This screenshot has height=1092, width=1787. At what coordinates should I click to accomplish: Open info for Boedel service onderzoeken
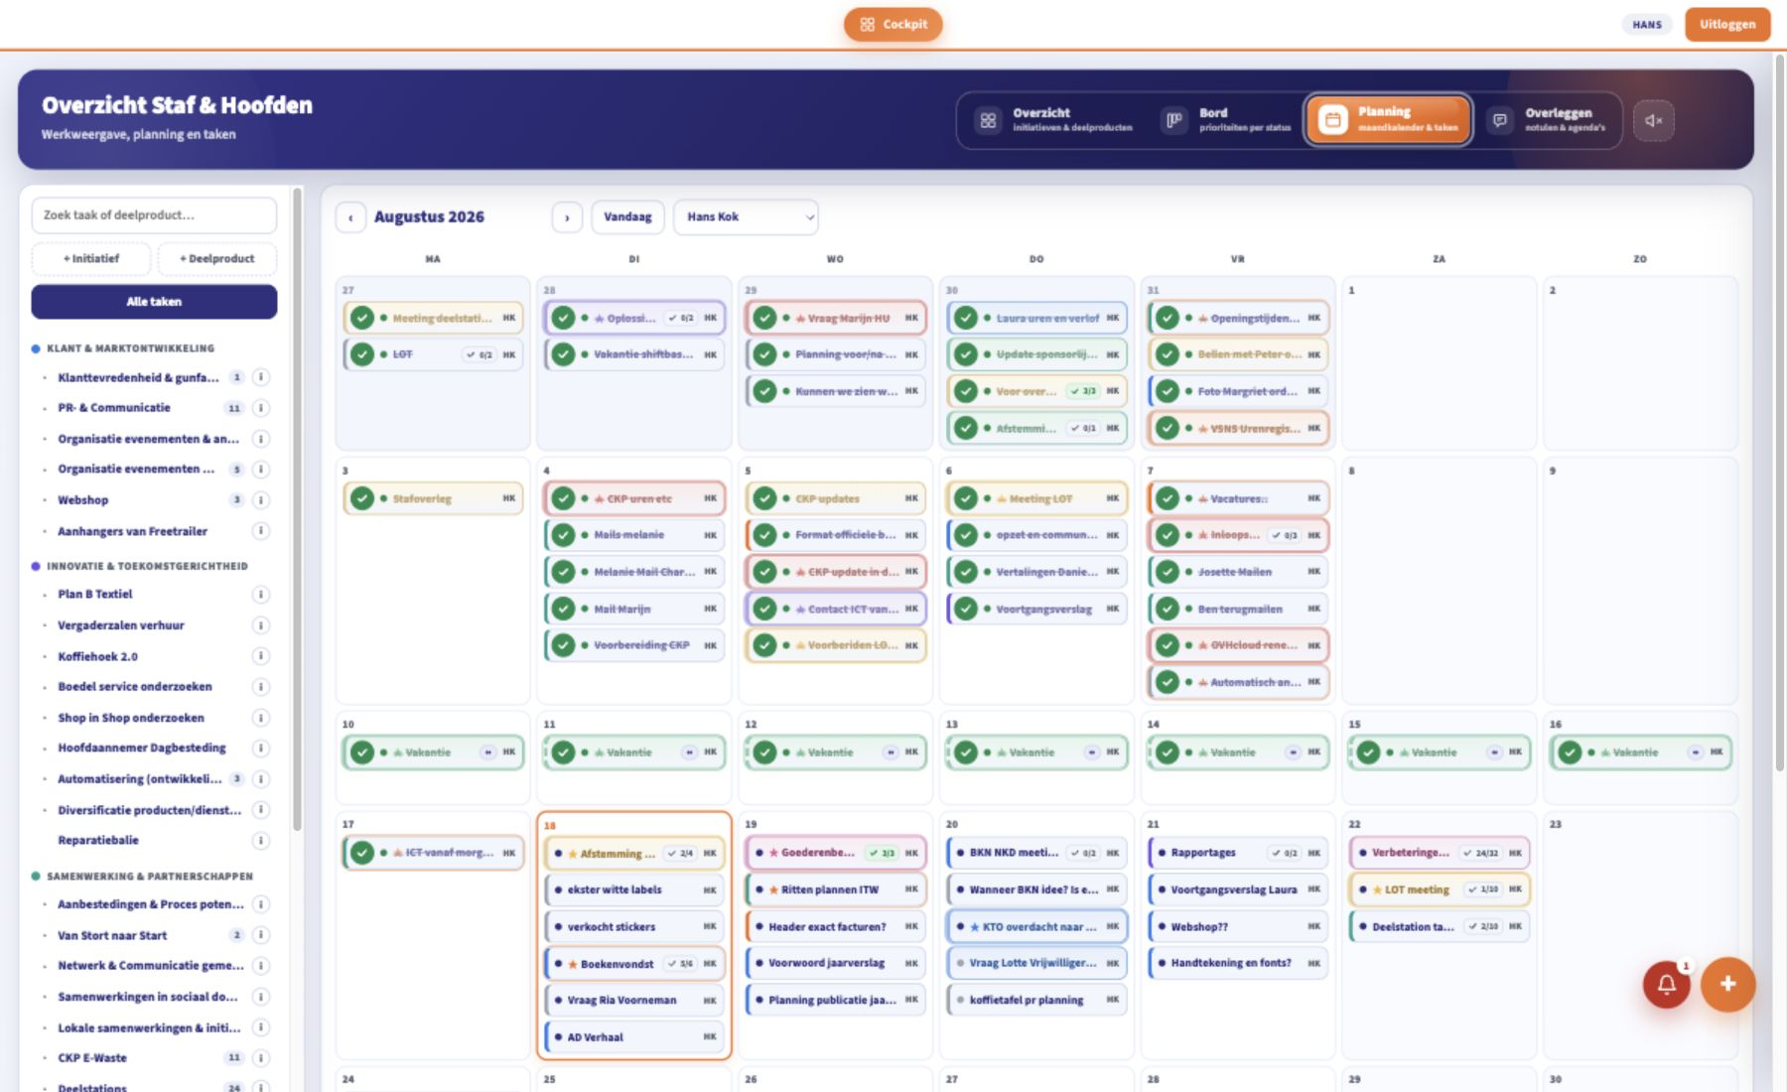click(x=261, y=687)
